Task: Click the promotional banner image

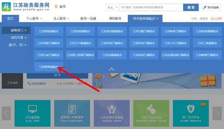Action: point(157,81)
